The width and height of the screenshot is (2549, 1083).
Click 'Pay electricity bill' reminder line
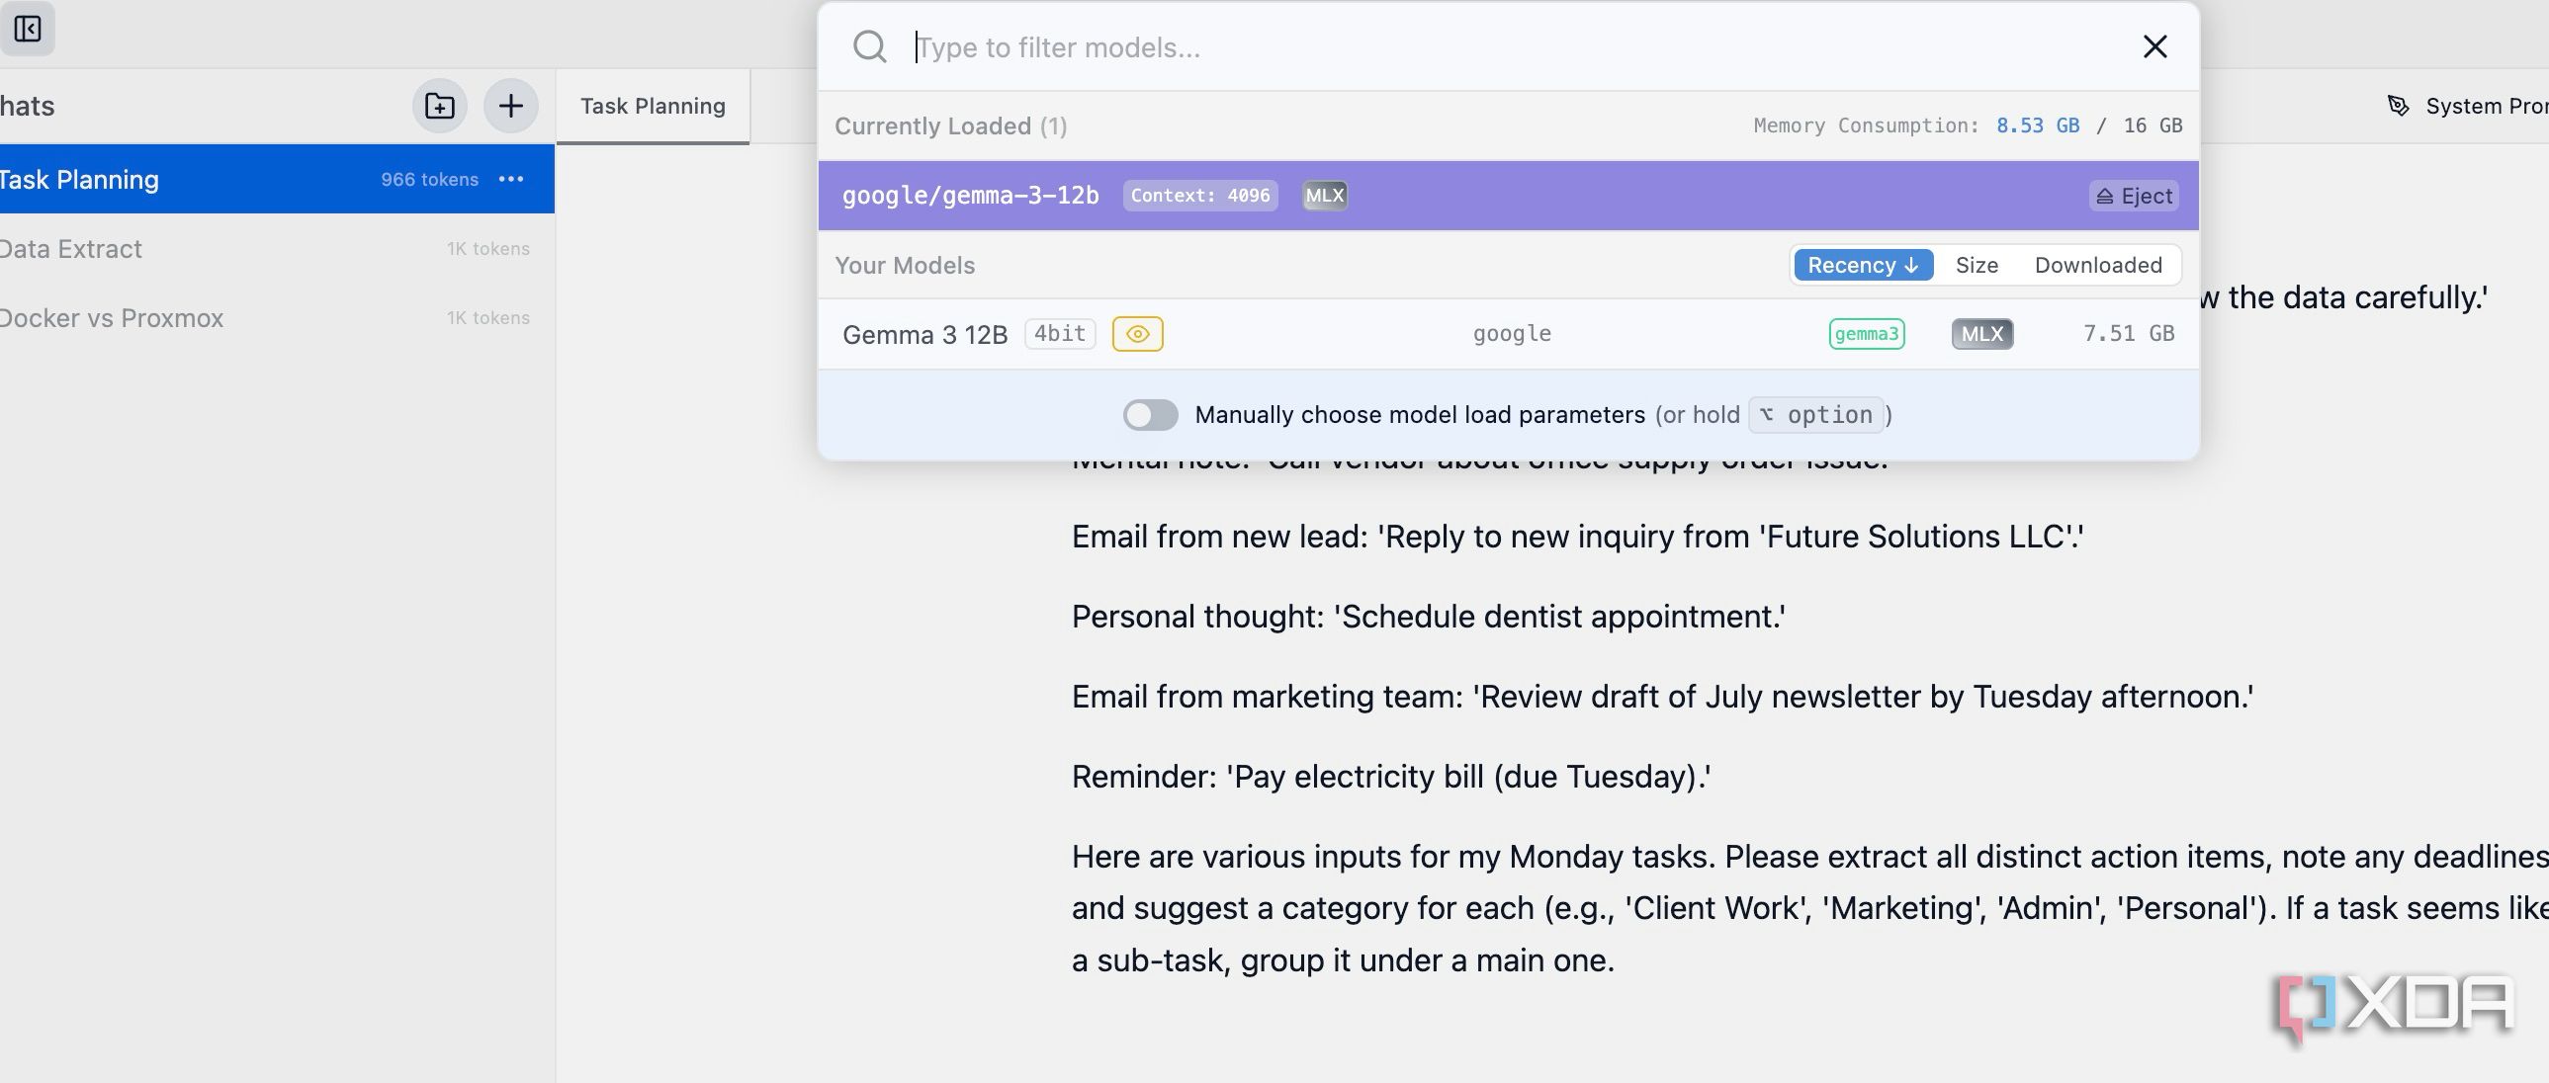1390,777
